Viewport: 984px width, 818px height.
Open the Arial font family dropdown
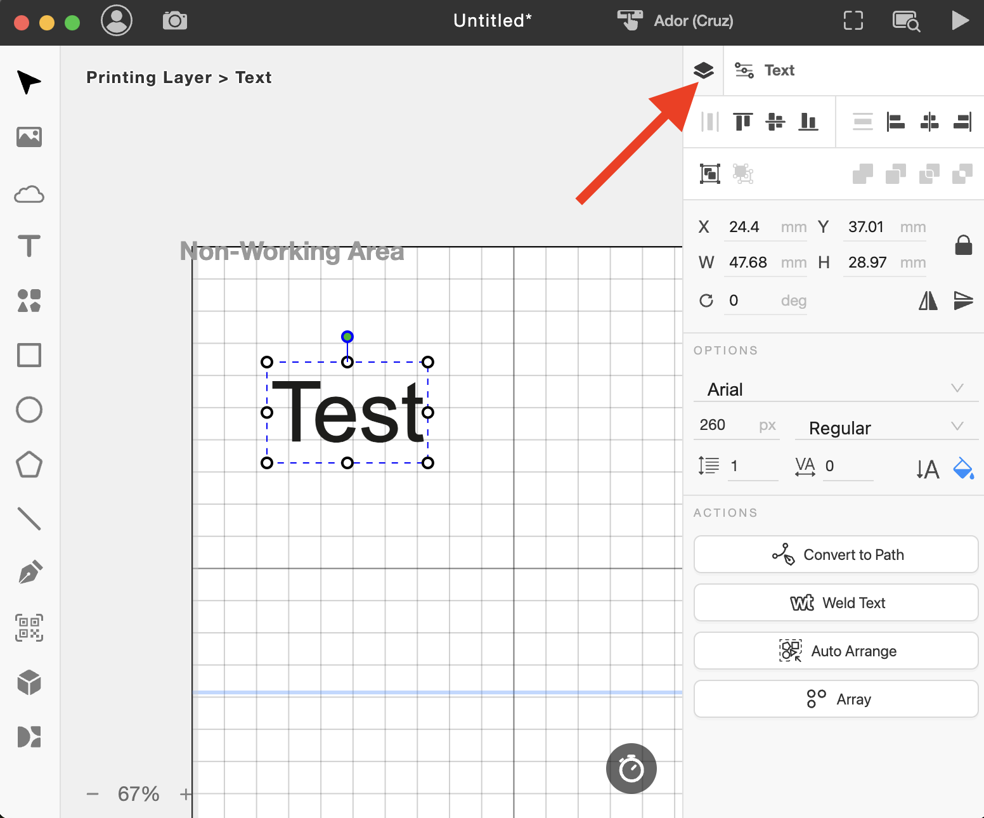point(836,389)
